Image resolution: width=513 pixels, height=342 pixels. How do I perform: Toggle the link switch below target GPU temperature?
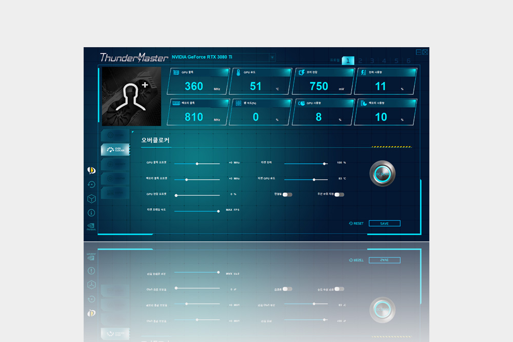(287, 194)
